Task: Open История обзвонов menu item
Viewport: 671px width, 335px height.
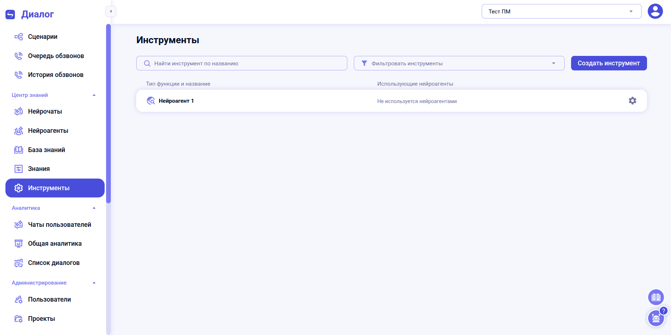Action: tap(55, 75)
